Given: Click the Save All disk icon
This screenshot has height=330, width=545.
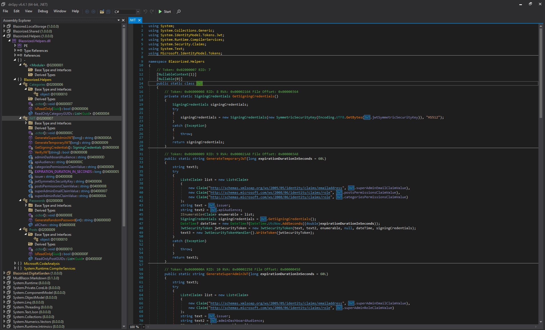Looking at the screenshot, I should click(108, 12).
